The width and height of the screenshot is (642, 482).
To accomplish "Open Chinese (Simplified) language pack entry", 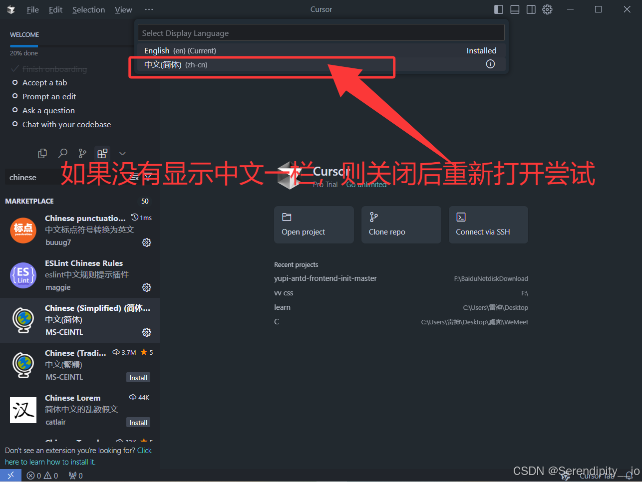I will [80, 320].
